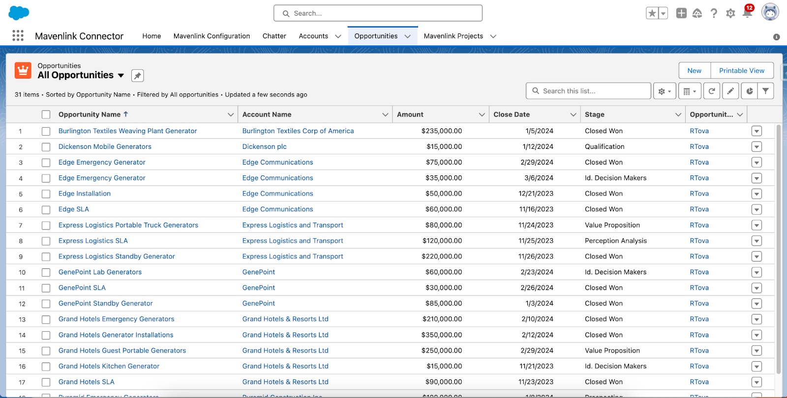Image resolution: width=787 pixels, height=398 pixels.
Task: Open RTova owner link in Grand Hotels SLA row
Action: coord(699,382)
